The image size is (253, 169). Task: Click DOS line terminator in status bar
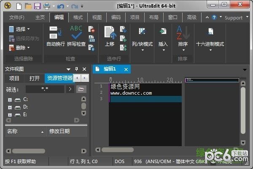pos(119,161)
